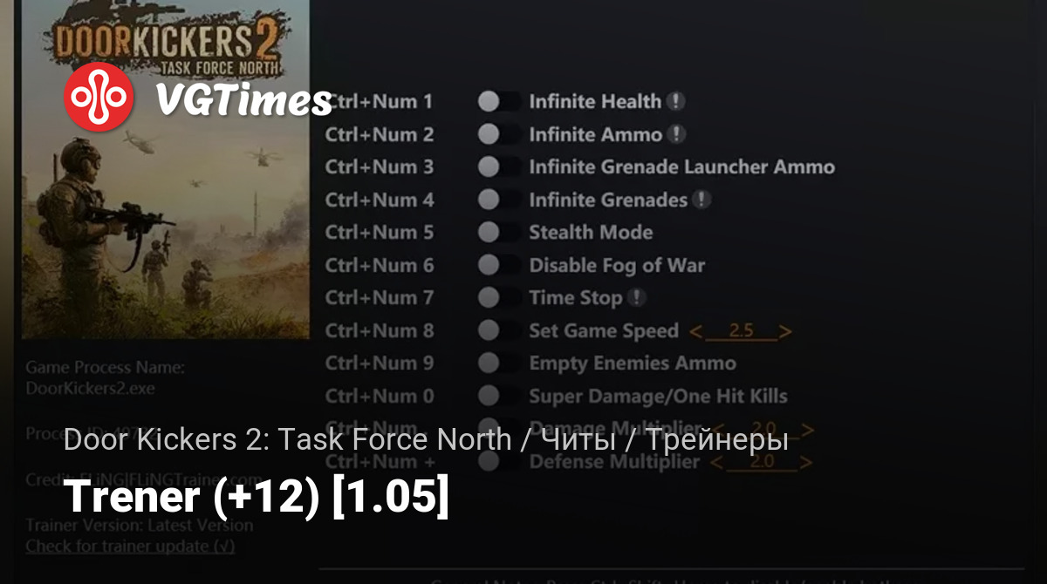The image size is (1047, 584).
Task: Click the Infinite Health info exclamation icon
Action: [675, 101]
